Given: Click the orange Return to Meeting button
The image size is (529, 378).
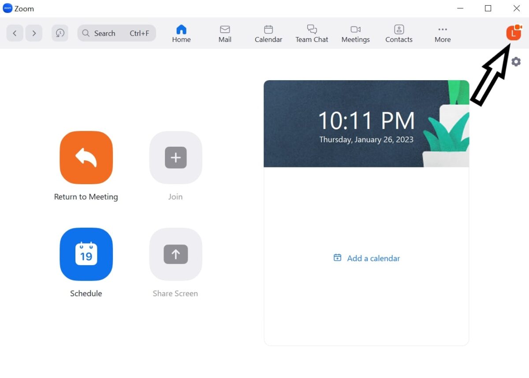Looking at the screenshot, I should tap(86, 157).
